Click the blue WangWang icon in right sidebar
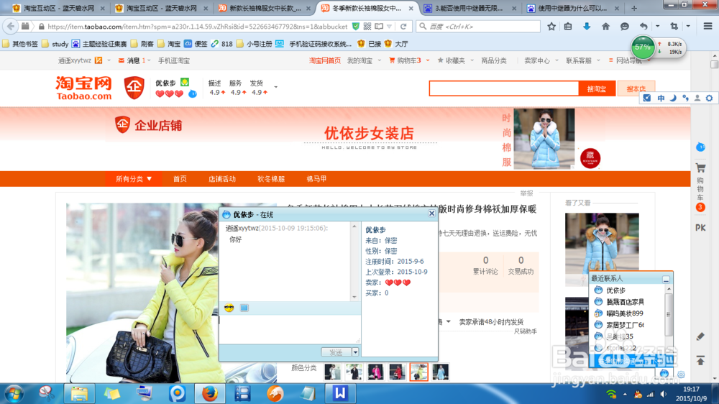The width and height of the screenshot is (719, 404). coord(700,147)
